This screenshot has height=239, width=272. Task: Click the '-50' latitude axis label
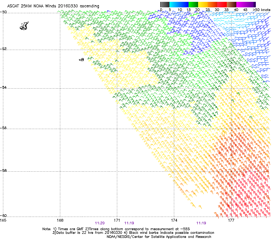[x=3, y=12]
